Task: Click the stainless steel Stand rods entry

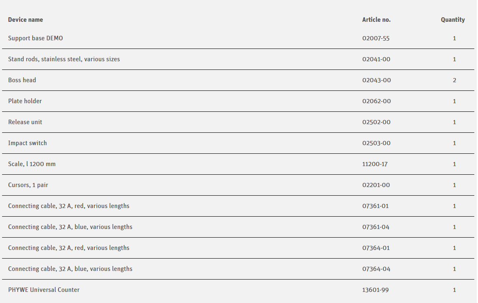Action: [x=64, y=59]
